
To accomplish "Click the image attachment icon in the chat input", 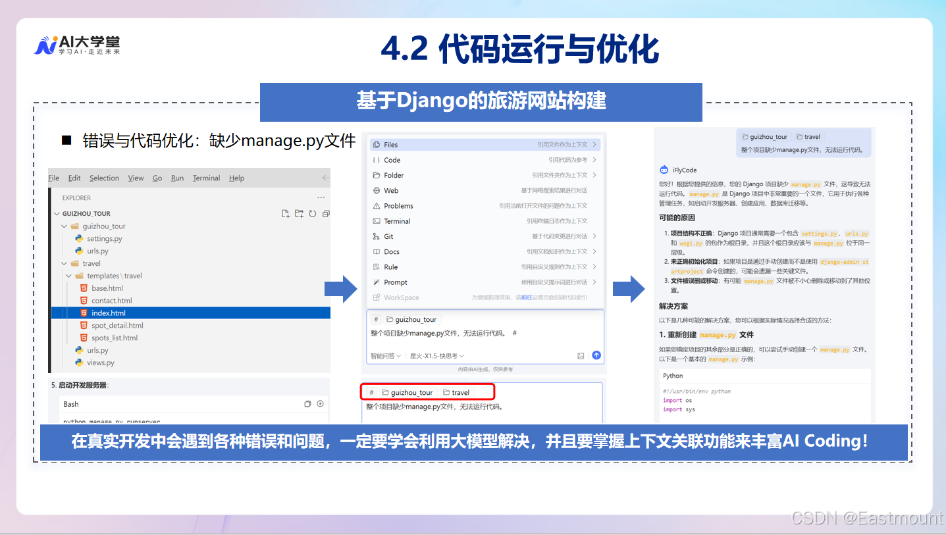I will (x=580, y=355).
